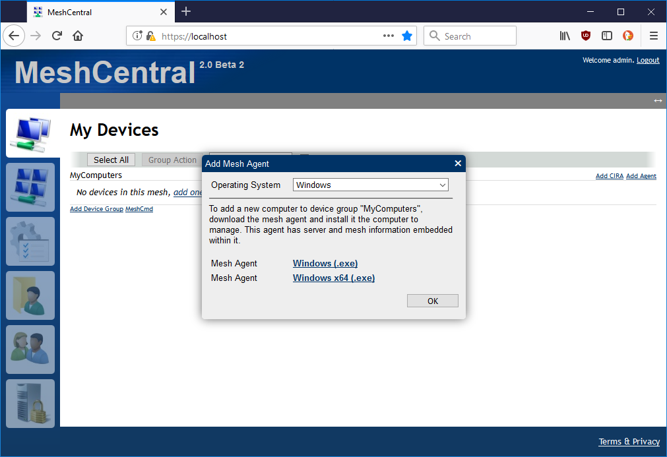This screenshot has height=457, width=667.
Task: Click the MeshCentral logo title
Action: point(105,73)
